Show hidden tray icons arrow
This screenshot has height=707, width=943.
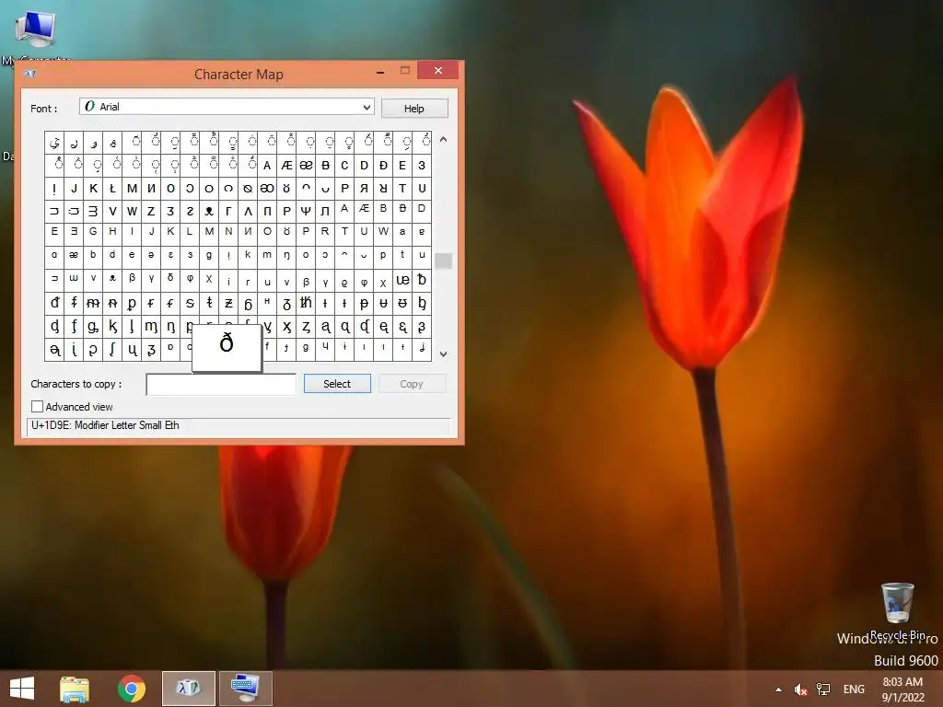[x=779, y=690]
